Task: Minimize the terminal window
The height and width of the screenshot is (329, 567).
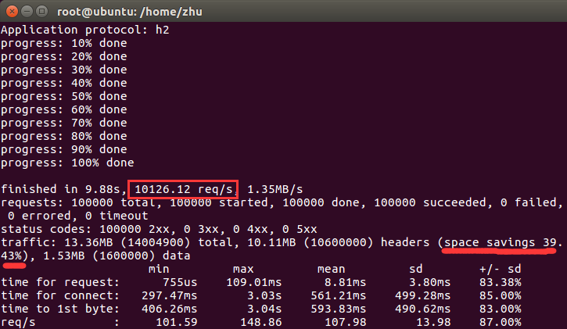Action: pos(27,12)
